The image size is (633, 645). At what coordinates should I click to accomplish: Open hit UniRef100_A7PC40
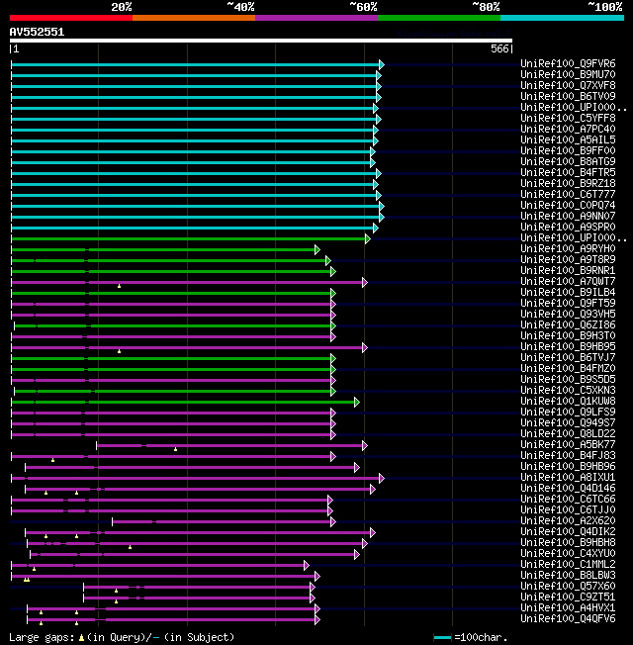568,129
